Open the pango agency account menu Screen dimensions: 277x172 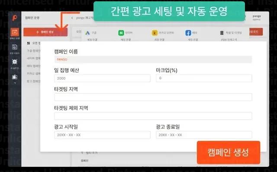click(x=257, y=18)
